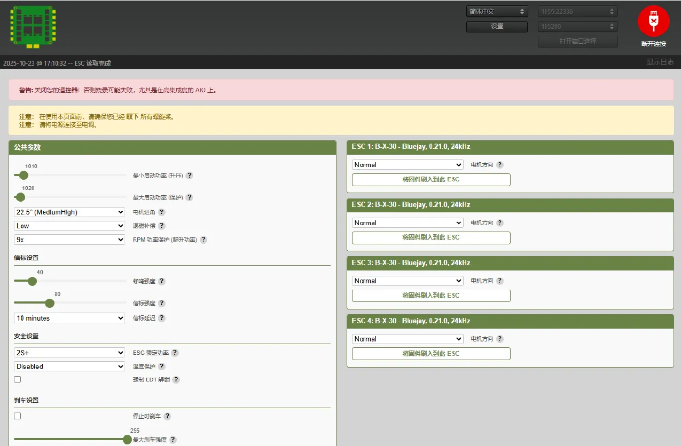Click the red USB disconnect icon
The image size is (681, 446).
[654, 21]
